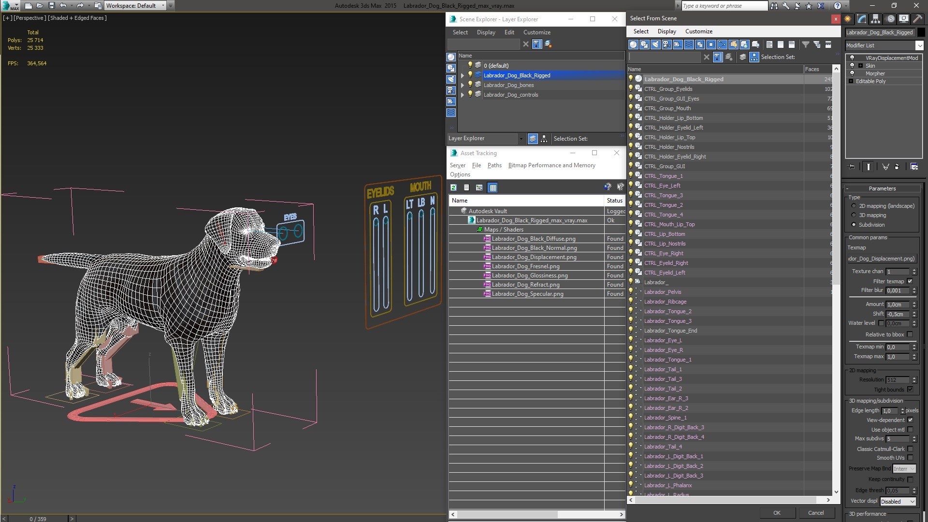The height and width of the screenshot is (522, 928).
Task: Click Select All icon in Select From Scene
Action: (769, 44)
